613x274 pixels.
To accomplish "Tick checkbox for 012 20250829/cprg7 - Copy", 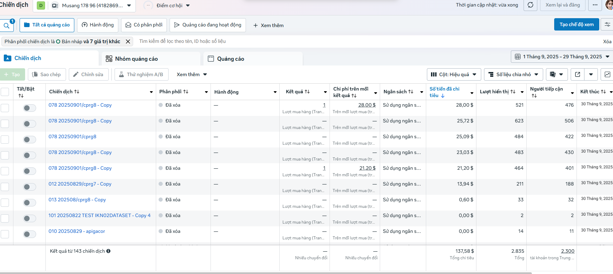I will (5, 187).
